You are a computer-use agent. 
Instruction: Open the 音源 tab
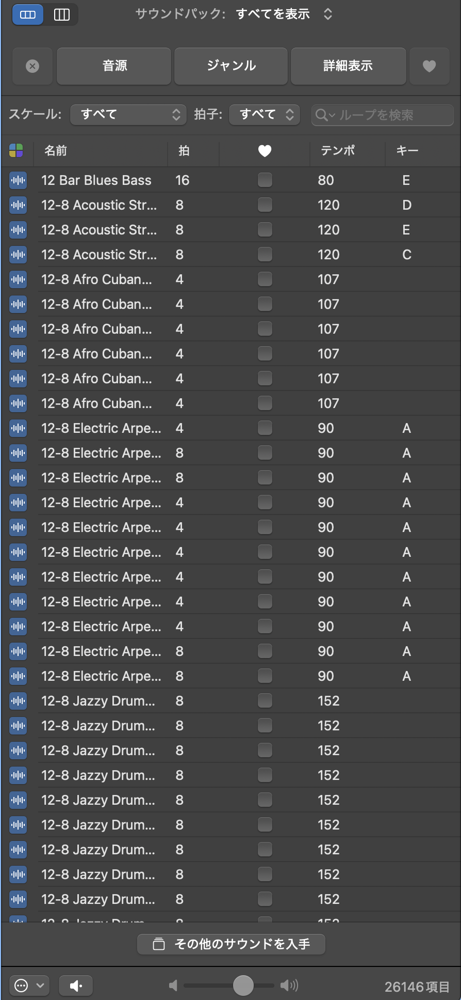114,66
